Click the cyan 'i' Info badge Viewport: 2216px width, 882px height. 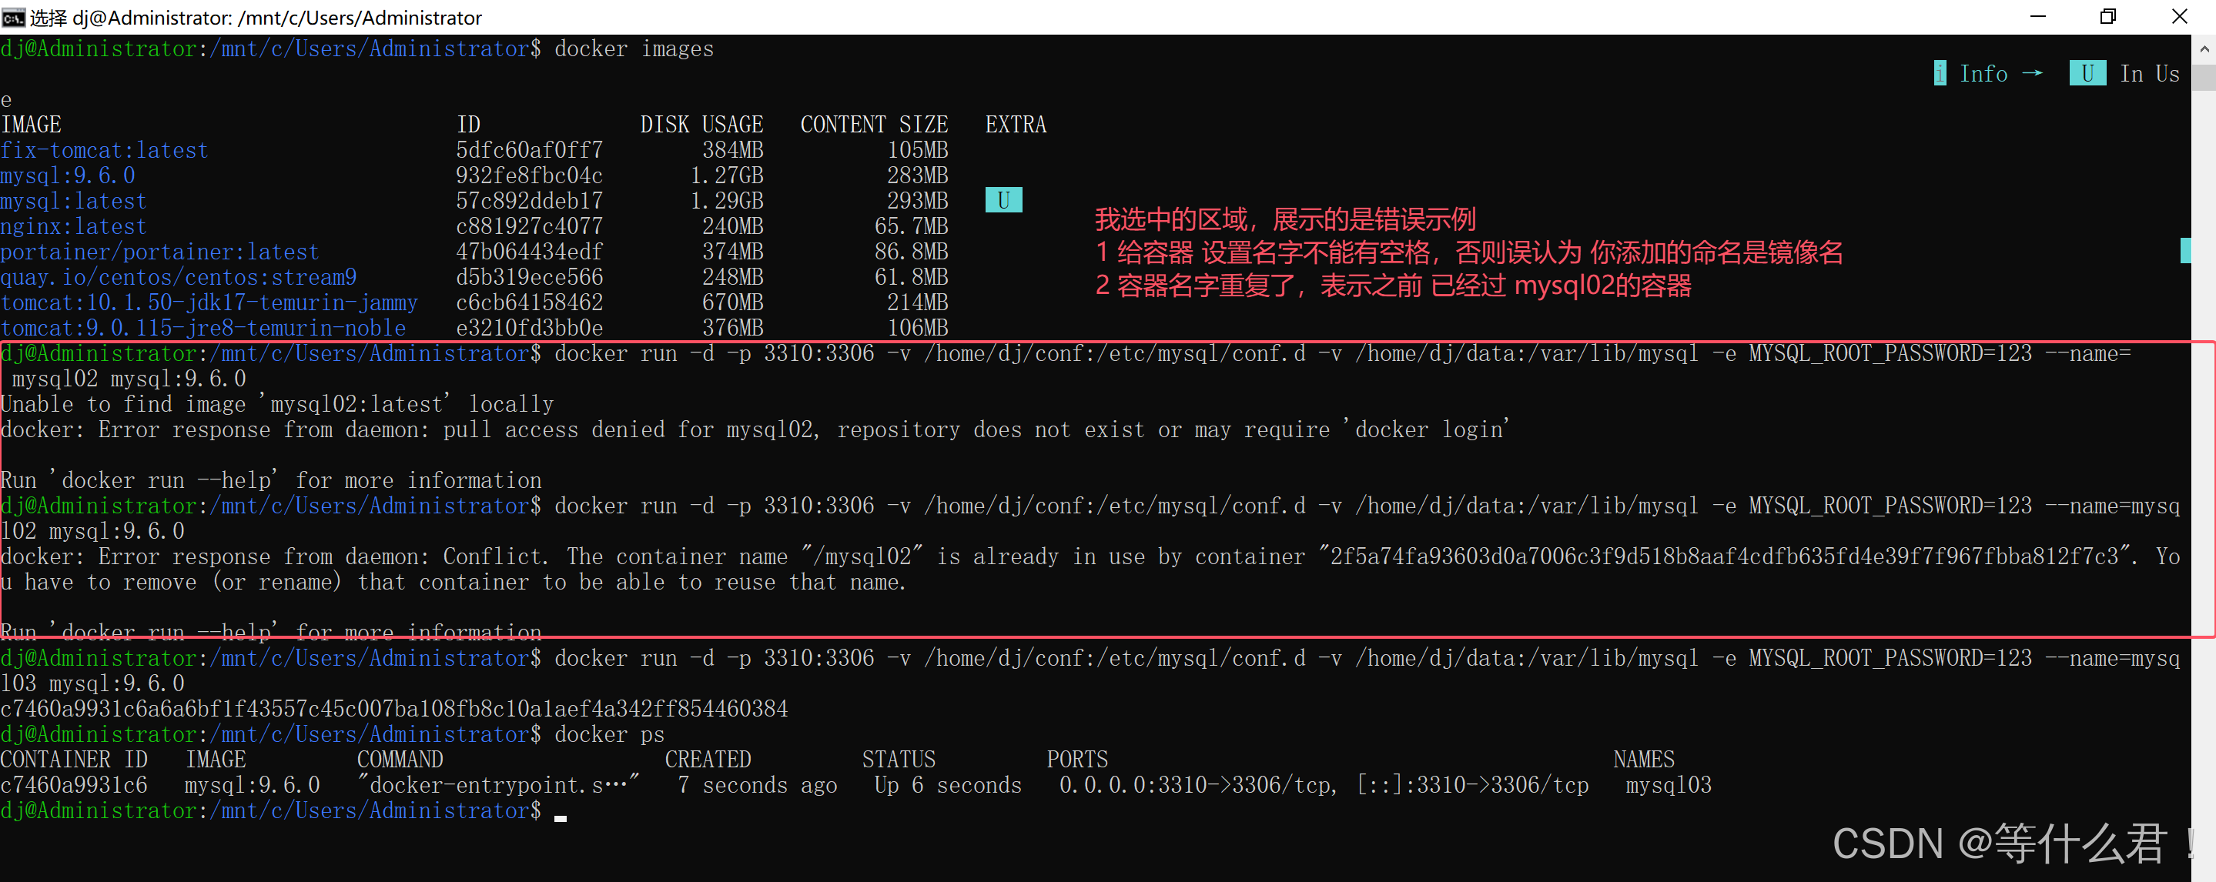(x=1939, y=74)
